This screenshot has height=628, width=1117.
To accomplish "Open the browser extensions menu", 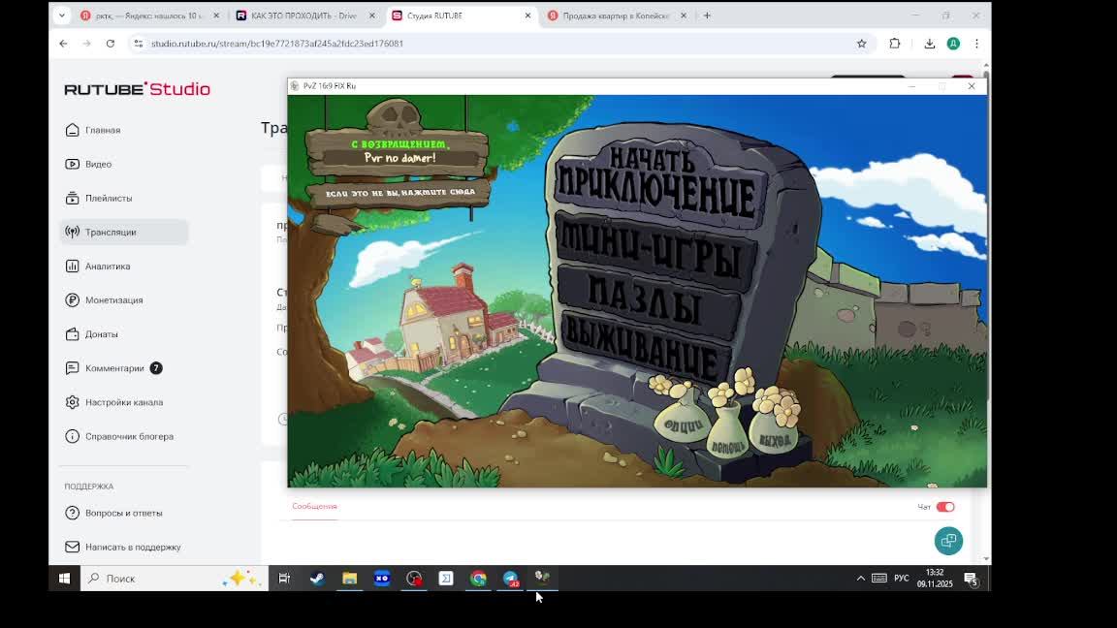I will click(x=895, y=44).
